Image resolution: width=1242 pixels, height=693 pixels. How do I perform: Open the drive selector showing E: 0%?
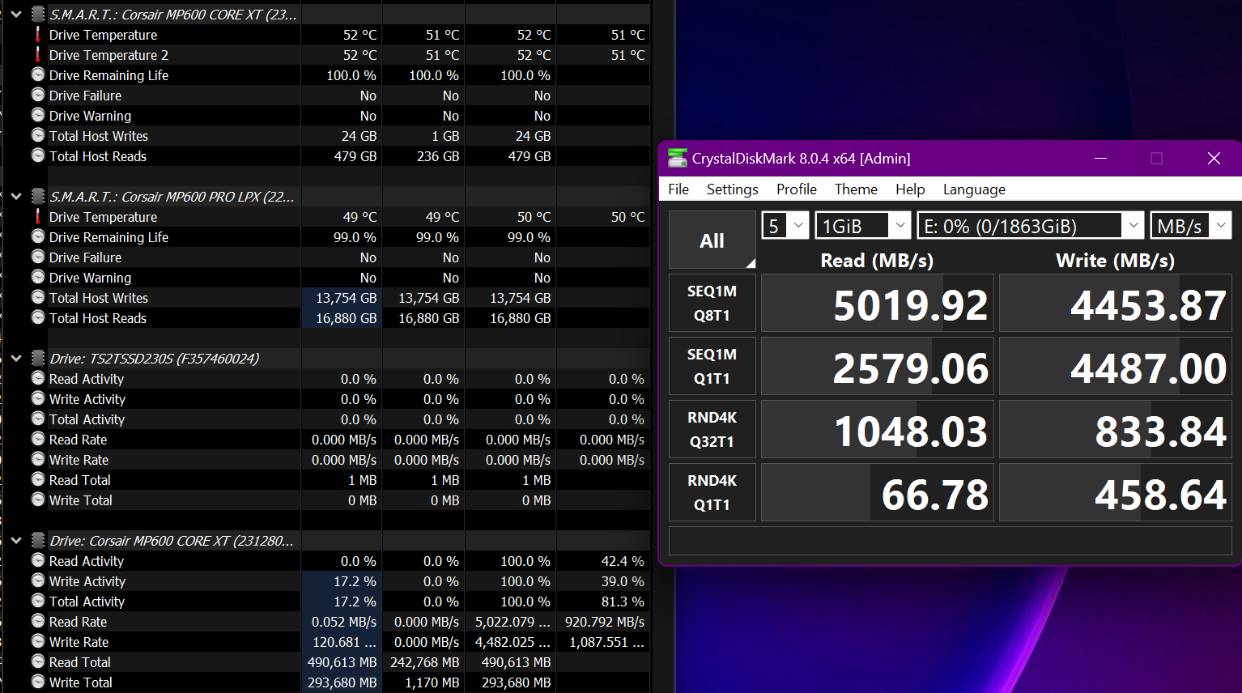1031,226
